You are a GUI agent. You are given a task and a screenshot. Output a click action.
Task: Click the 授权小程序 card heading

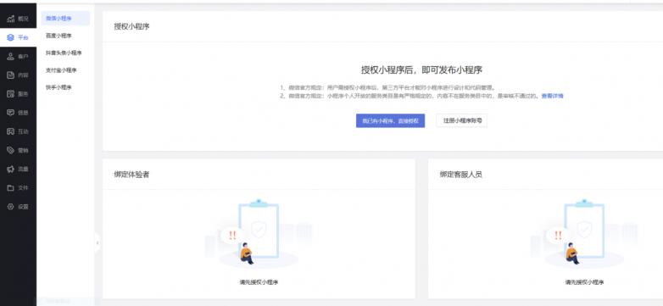(131, 26)
